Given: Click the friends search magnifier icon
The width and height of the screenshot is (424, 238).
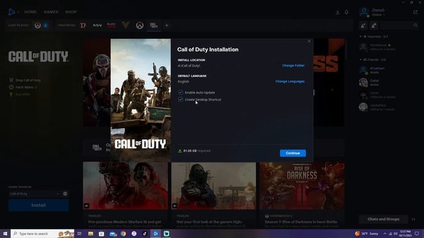Looking at the screenshot, I should [415, 25].
